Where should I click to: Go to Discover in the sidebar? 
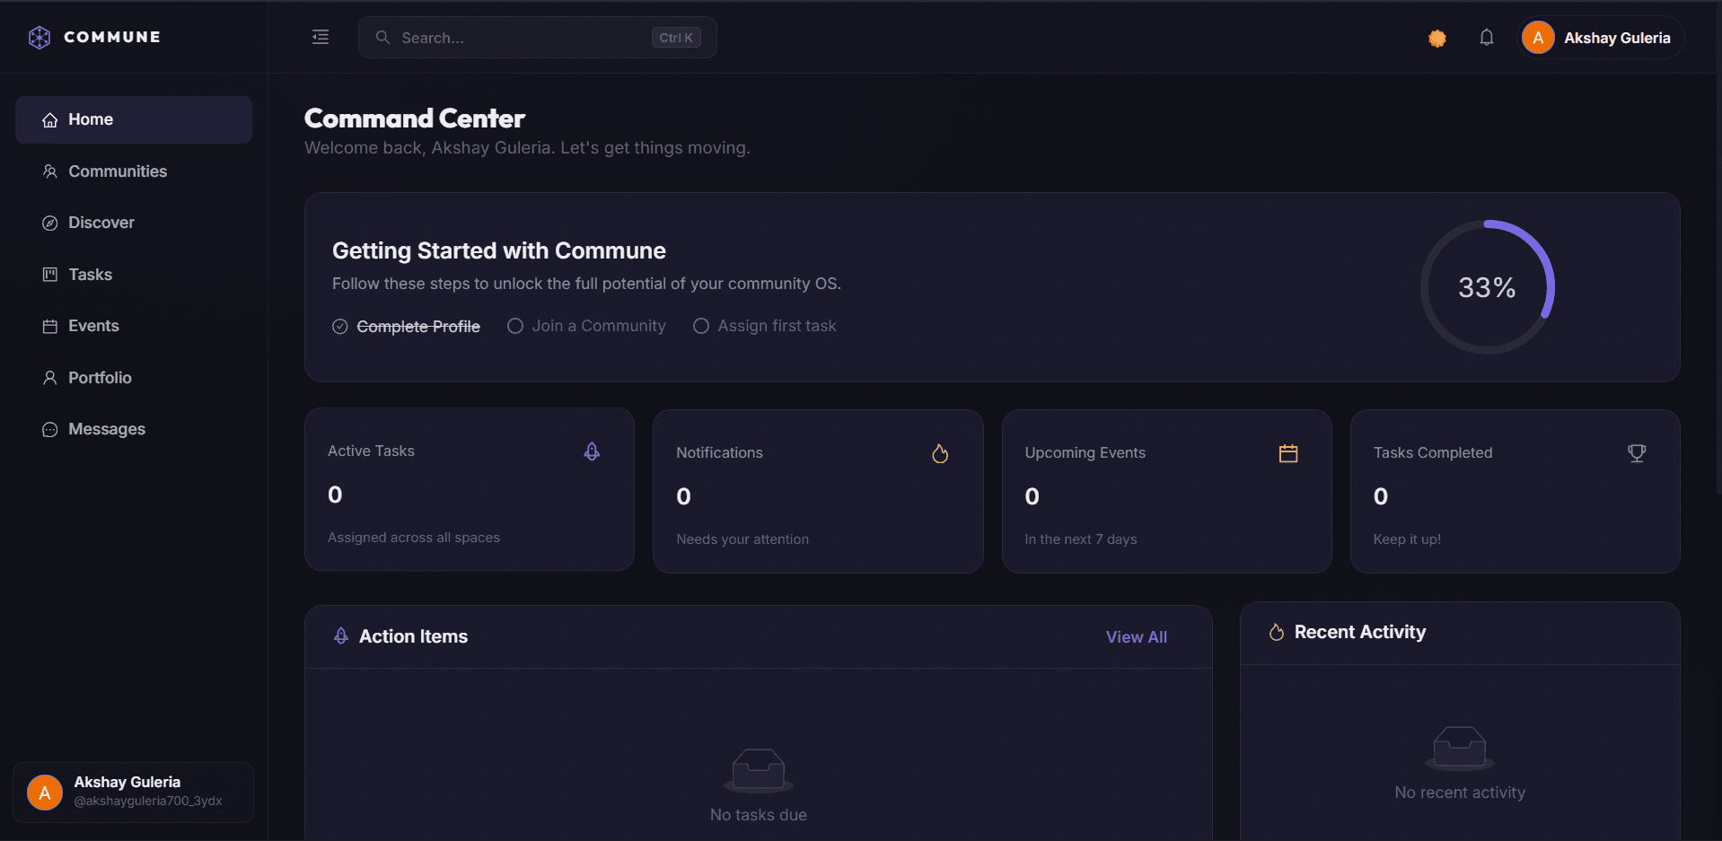tap(134, 223)
